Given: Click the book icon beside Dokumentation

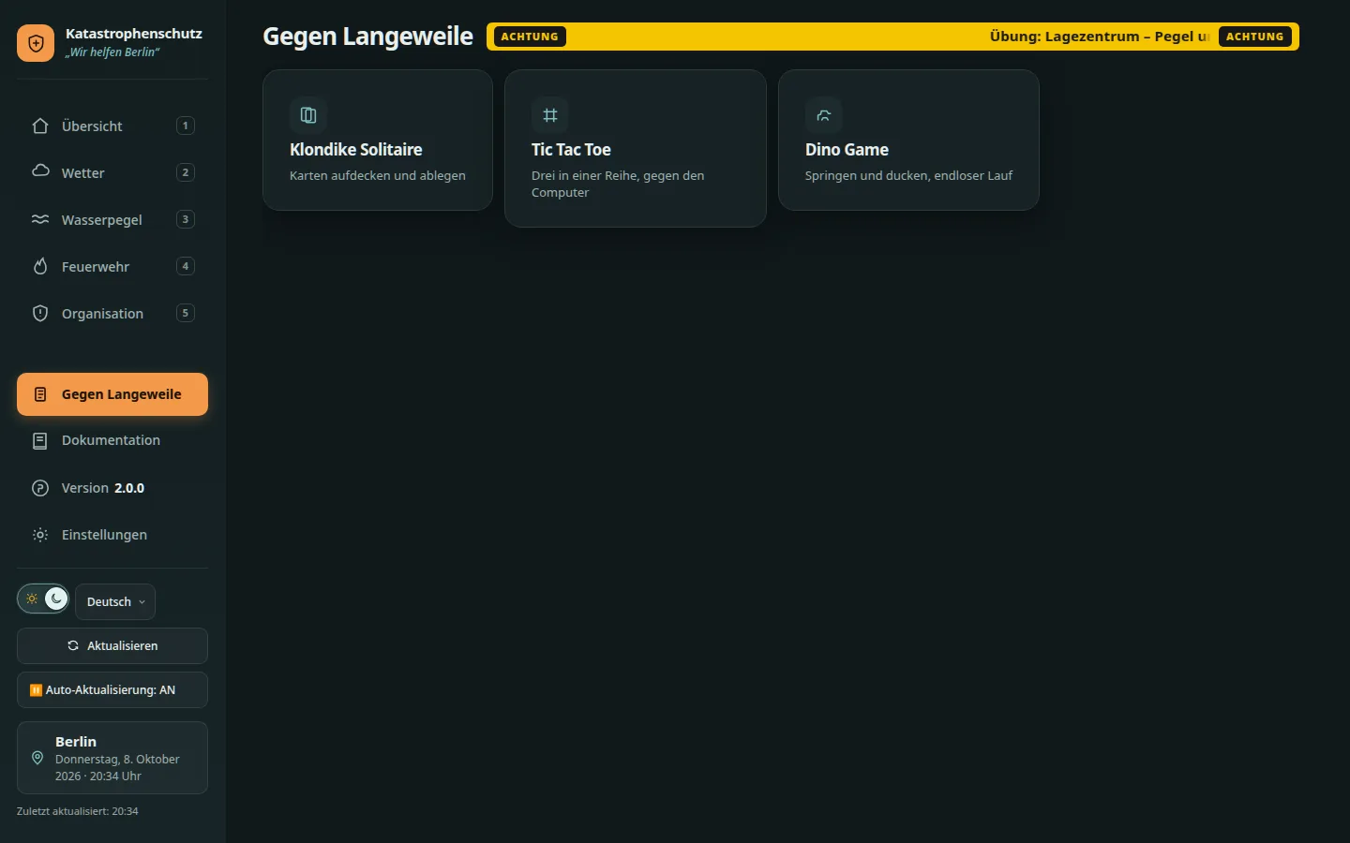Looking at the screenshot, I should 40,440.
